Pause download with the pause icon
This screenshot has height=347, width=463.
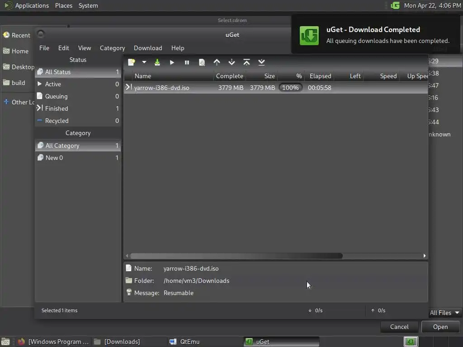[x=187, y=62]
